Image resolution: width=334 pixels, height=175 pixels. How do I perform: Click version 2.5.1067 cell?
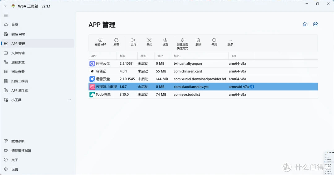126,63
